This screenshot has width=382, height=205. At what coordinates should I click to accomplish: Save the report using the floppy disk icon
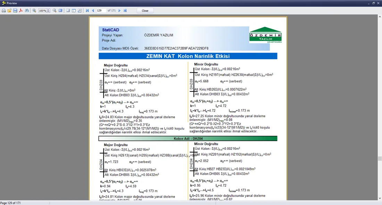[15, 10]
